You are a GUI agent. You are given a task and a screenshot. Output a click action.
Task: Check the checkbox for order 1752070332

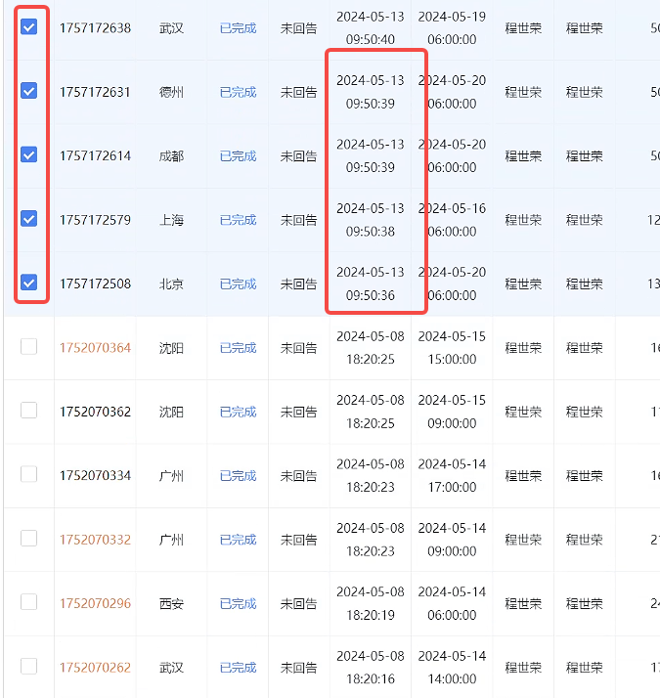tap(29, 539)
